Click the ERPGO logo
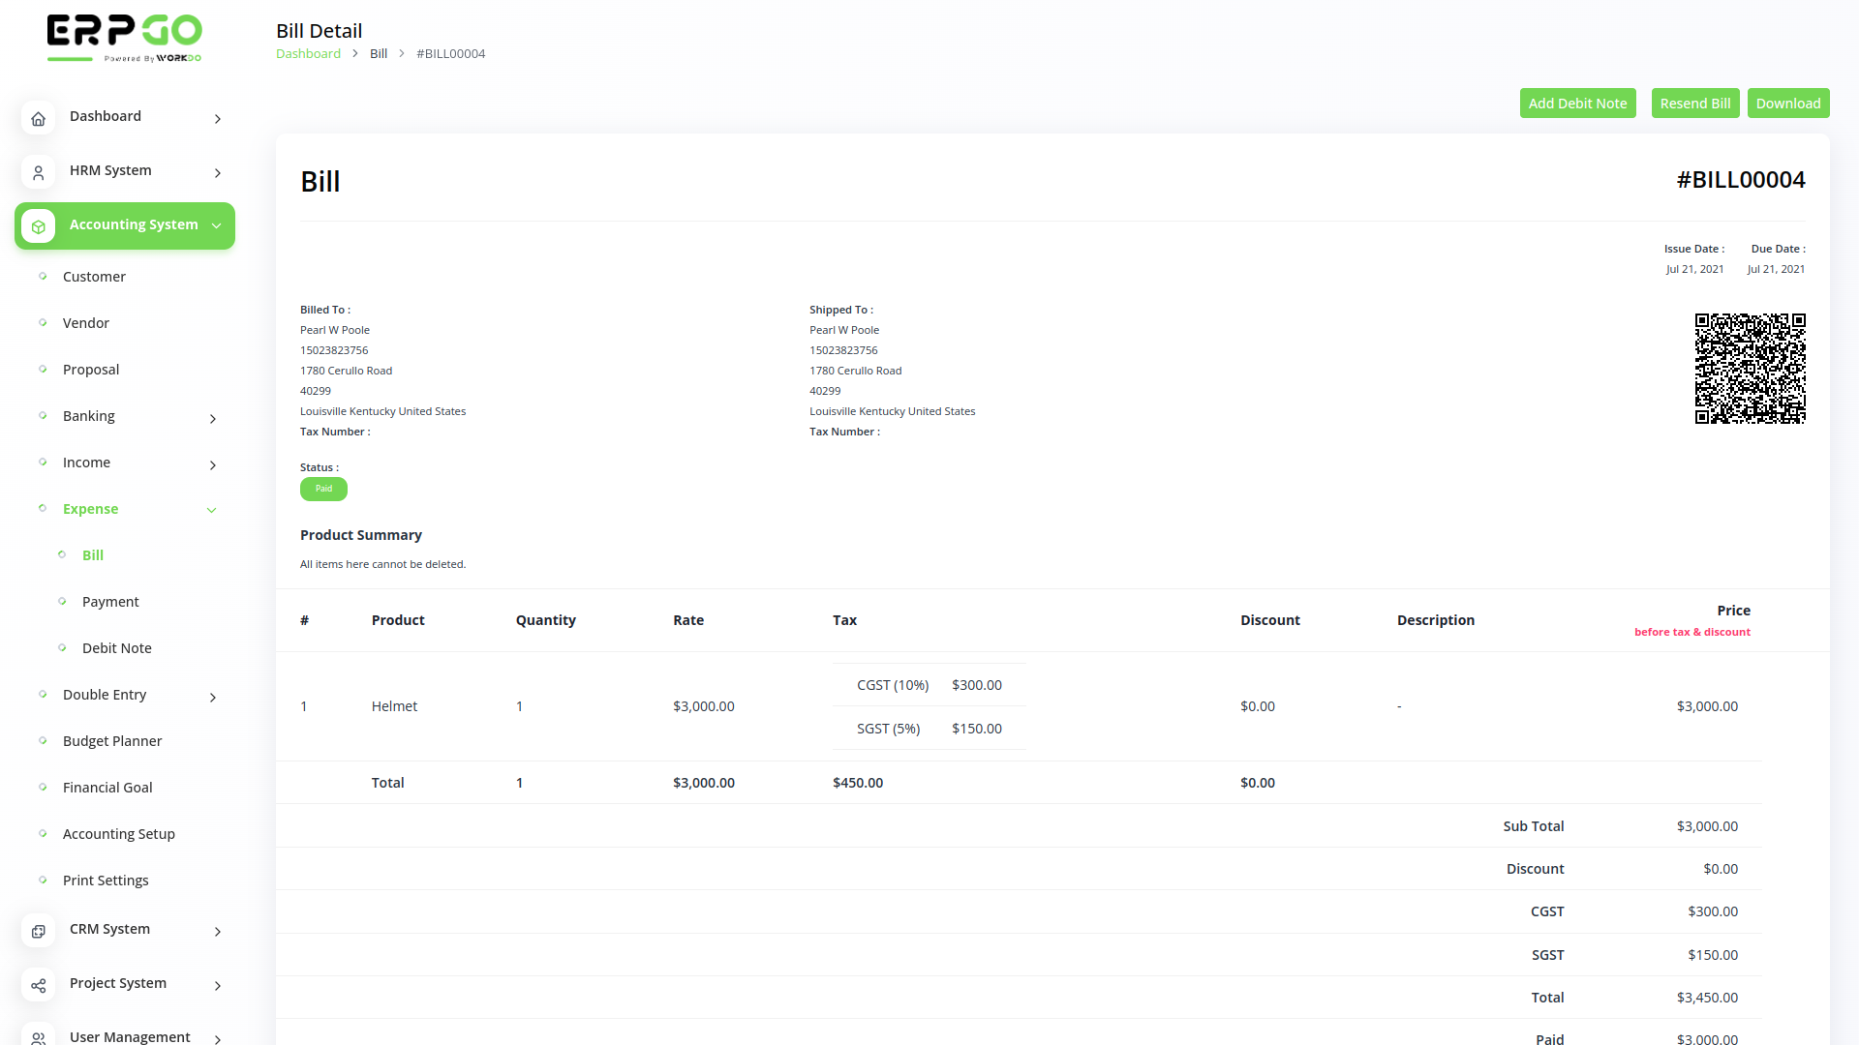 124,37
